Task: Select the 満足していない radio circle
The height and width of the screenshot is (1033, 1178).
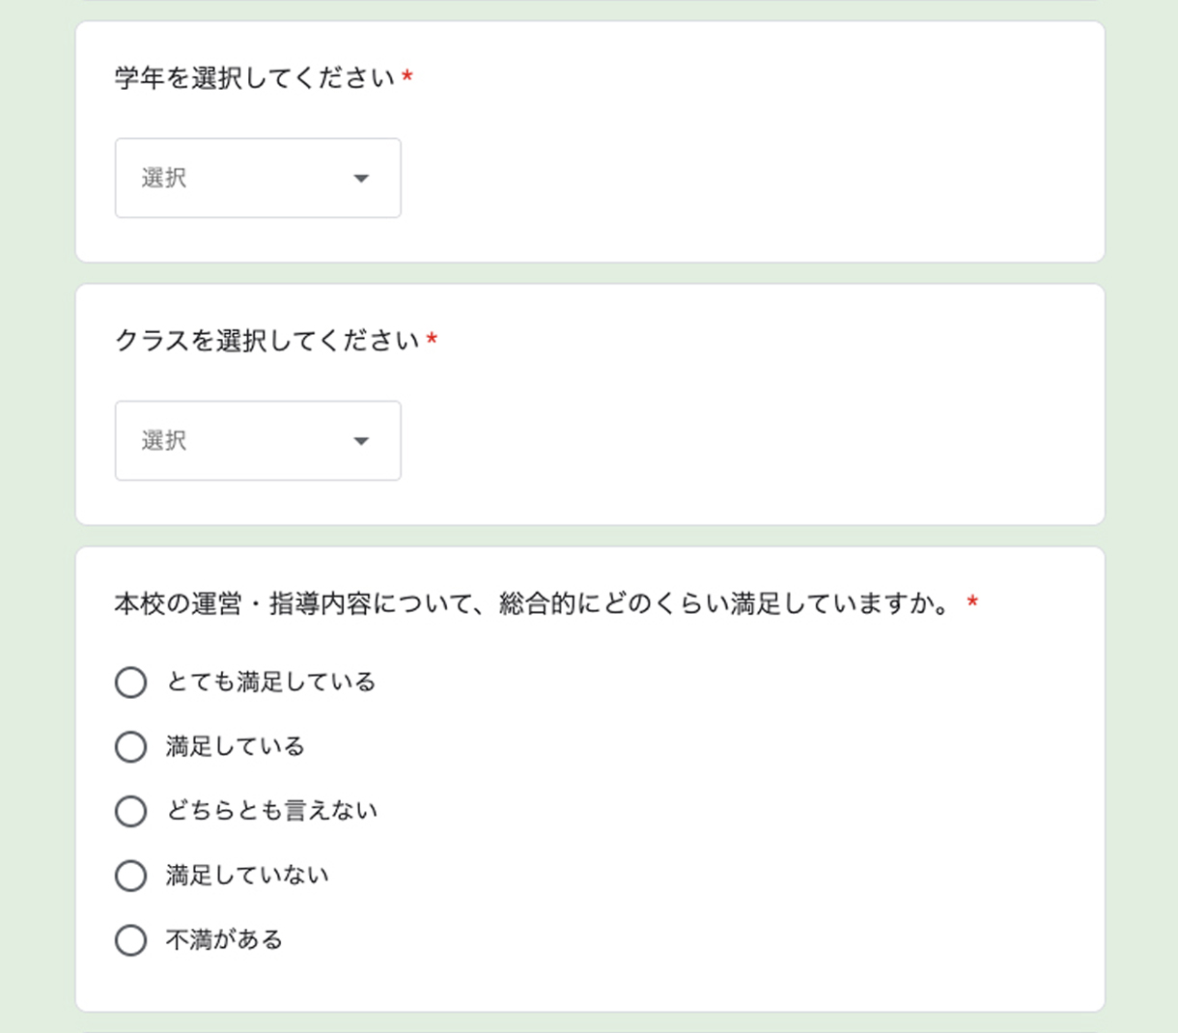Action: (130, 876)
